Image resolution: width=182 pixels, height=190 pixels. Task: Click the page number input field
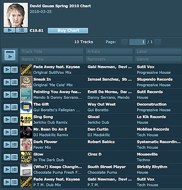coord(137,42)
